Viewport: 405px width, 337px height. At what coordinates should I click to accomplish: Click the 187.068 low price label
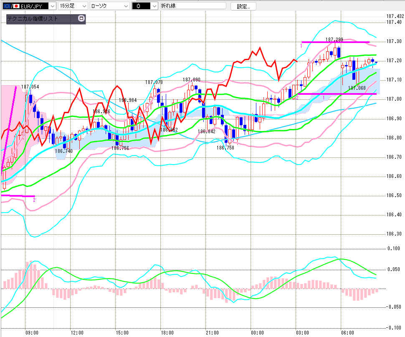point(357,88)
